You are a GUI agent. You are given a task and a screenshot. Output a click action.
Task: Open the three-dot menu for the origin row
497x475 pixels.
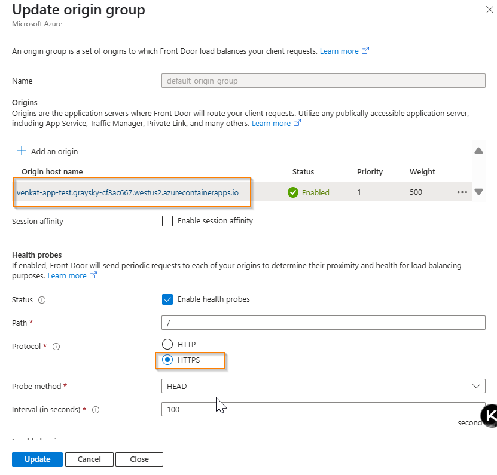pos(462,192)
